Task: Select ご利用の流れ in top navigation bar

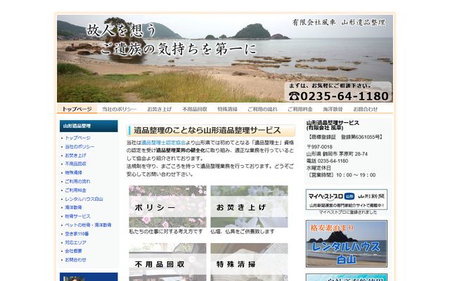Action: click(262, 110)
